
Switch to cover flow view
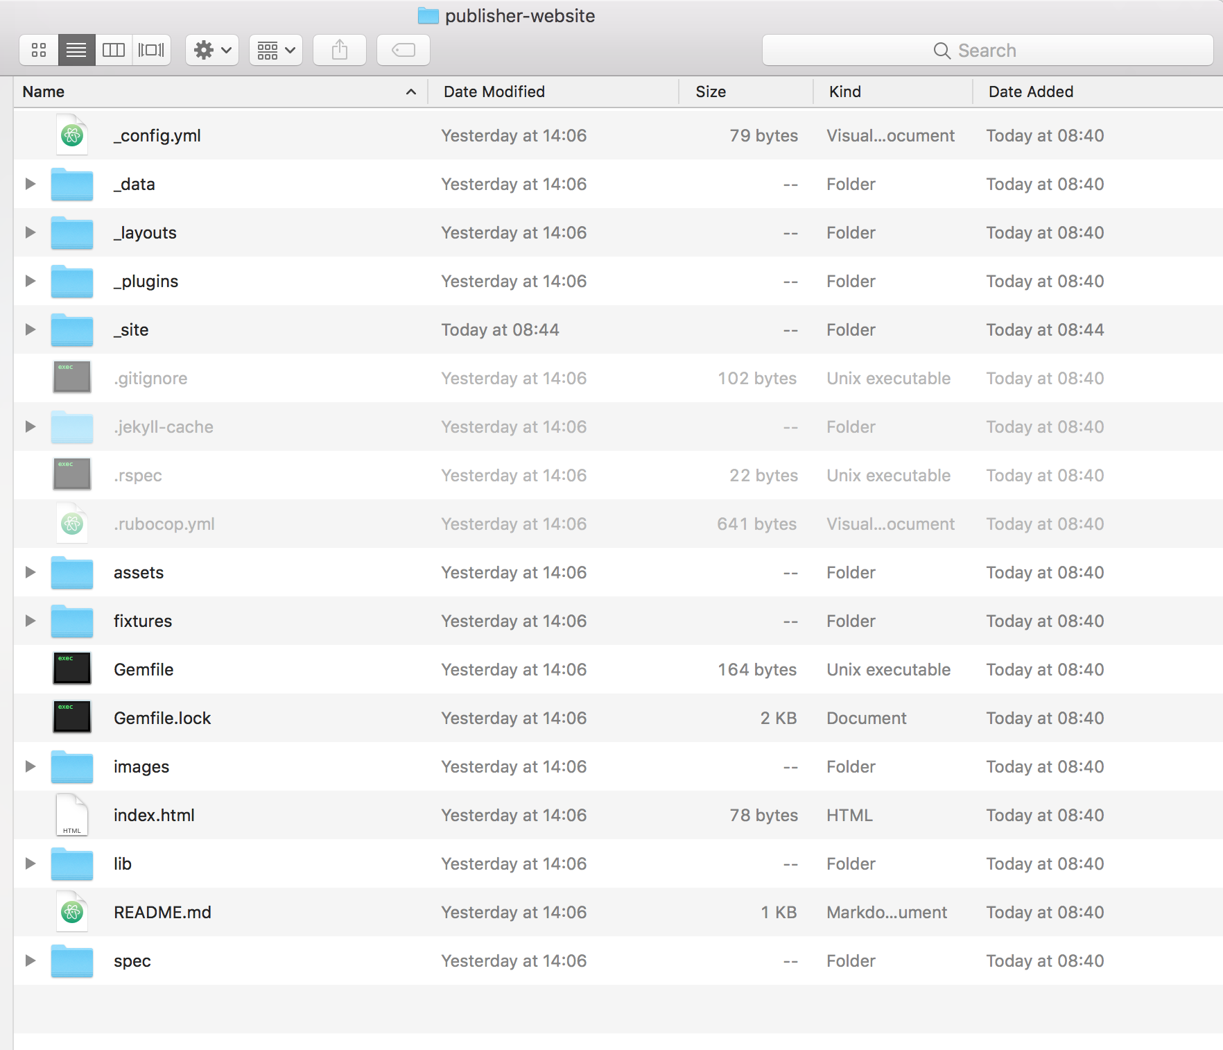151,50
